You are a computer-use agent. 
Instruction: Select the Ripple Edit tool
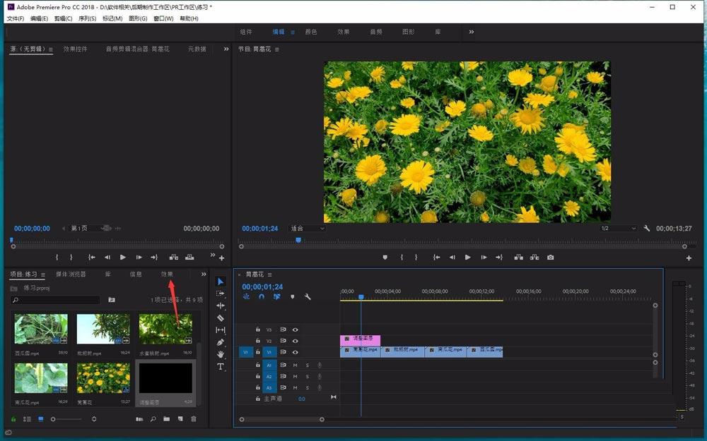(221, 306)
